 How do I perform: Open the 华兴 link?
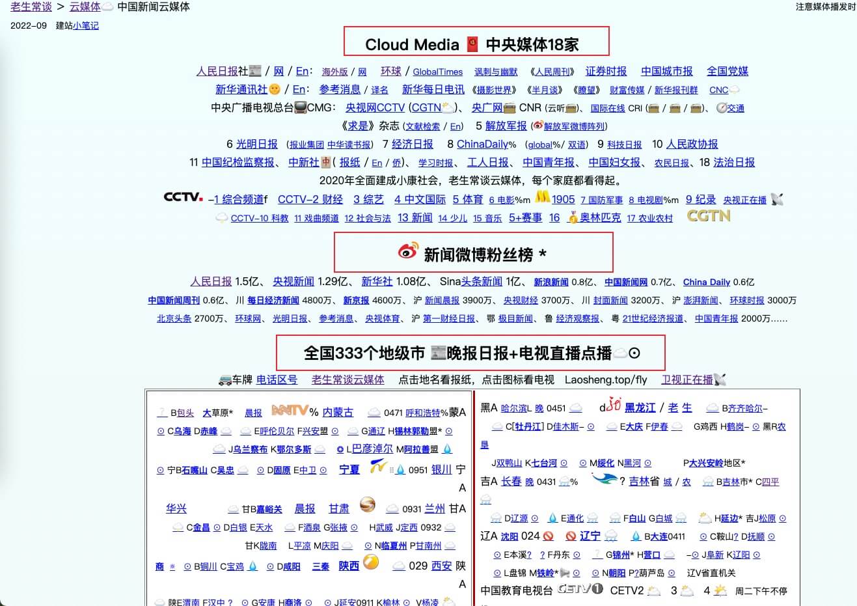click(176, 508)
